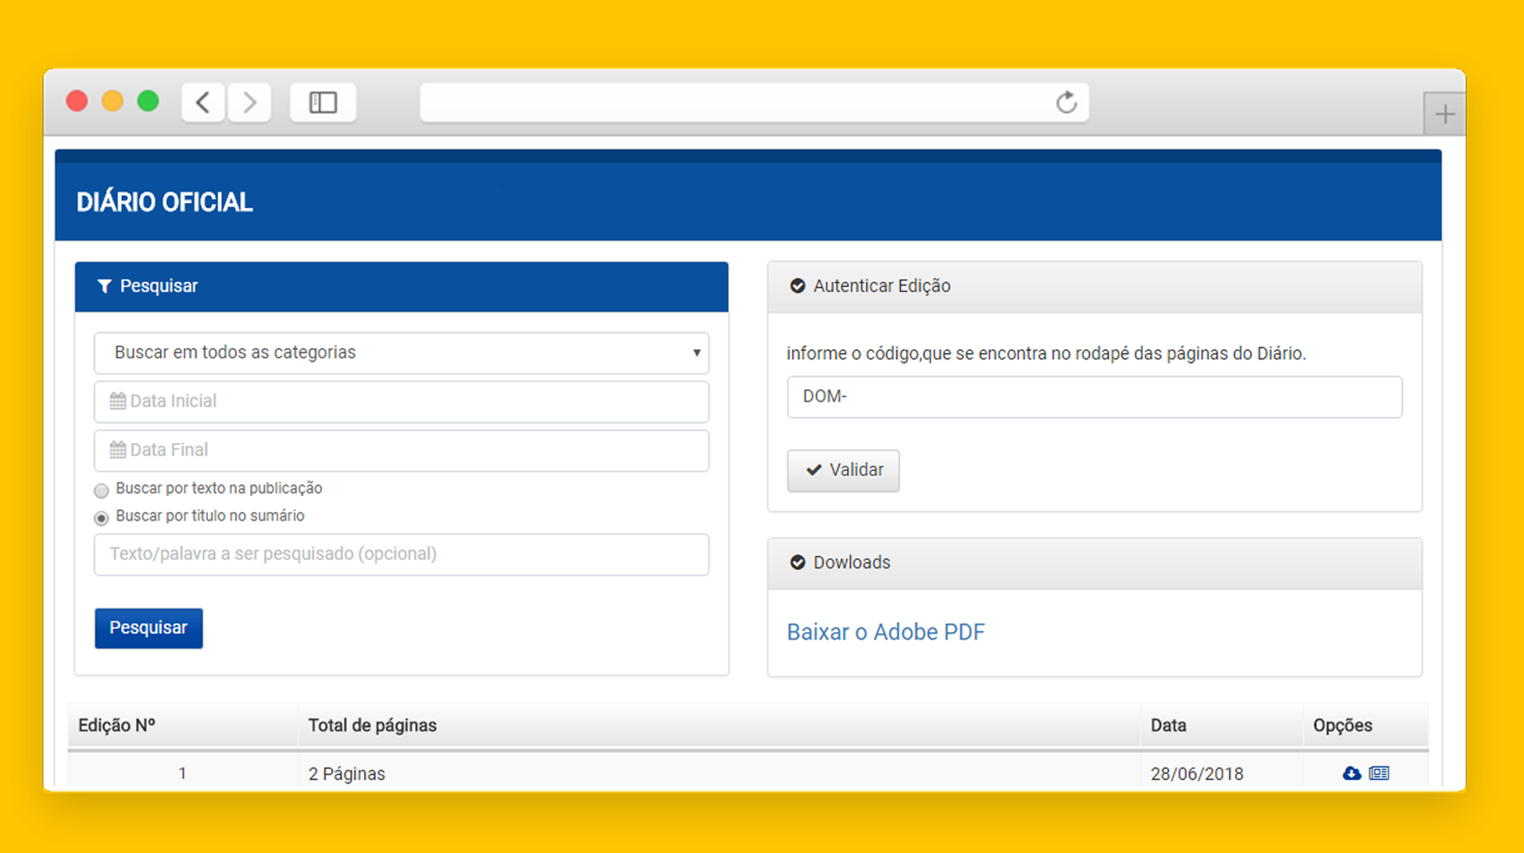Toggle the browser sidebar panel icon
Screen dimensions: 1524x853
[323, 103]
